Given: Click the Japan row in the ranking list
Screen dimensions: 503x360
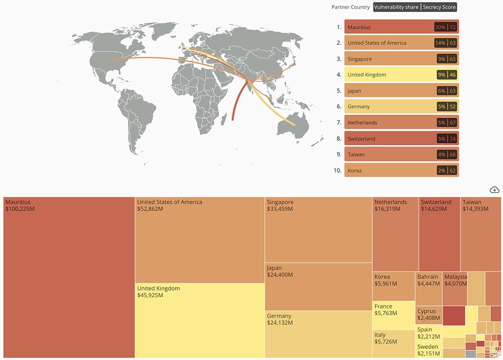Looking at the screenshot, I should point(401,91).
